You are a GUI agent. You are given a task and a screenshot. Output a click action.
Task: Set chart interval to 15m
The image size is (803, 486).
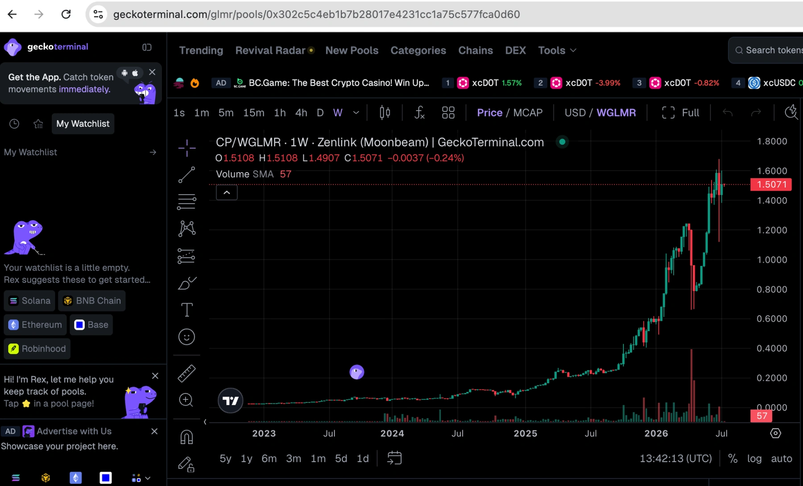[x=253, y=113]
